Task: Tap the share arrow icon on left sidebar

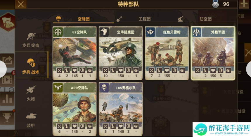Action: (7, 60)
